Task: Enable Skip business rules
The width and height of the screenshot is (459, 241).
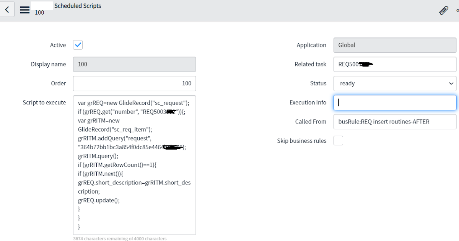Action: tap(338, 140)
